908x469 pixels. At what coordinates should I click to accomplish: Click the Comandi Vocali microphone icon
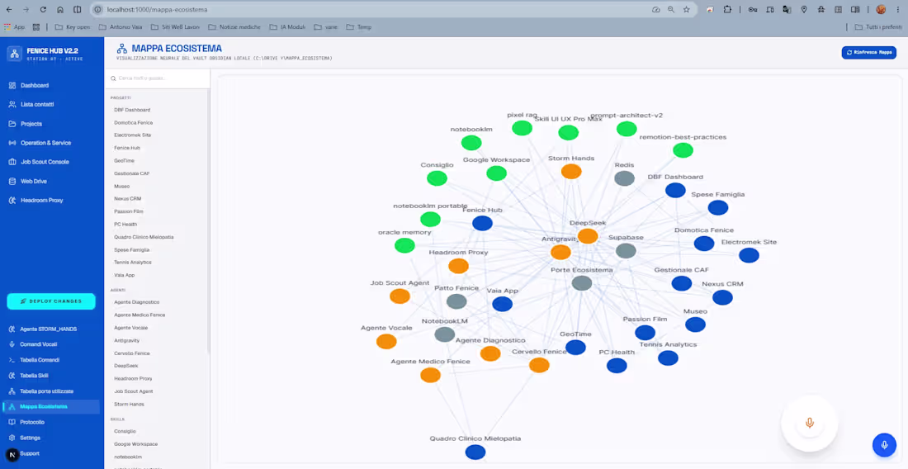tap(12, 344)
